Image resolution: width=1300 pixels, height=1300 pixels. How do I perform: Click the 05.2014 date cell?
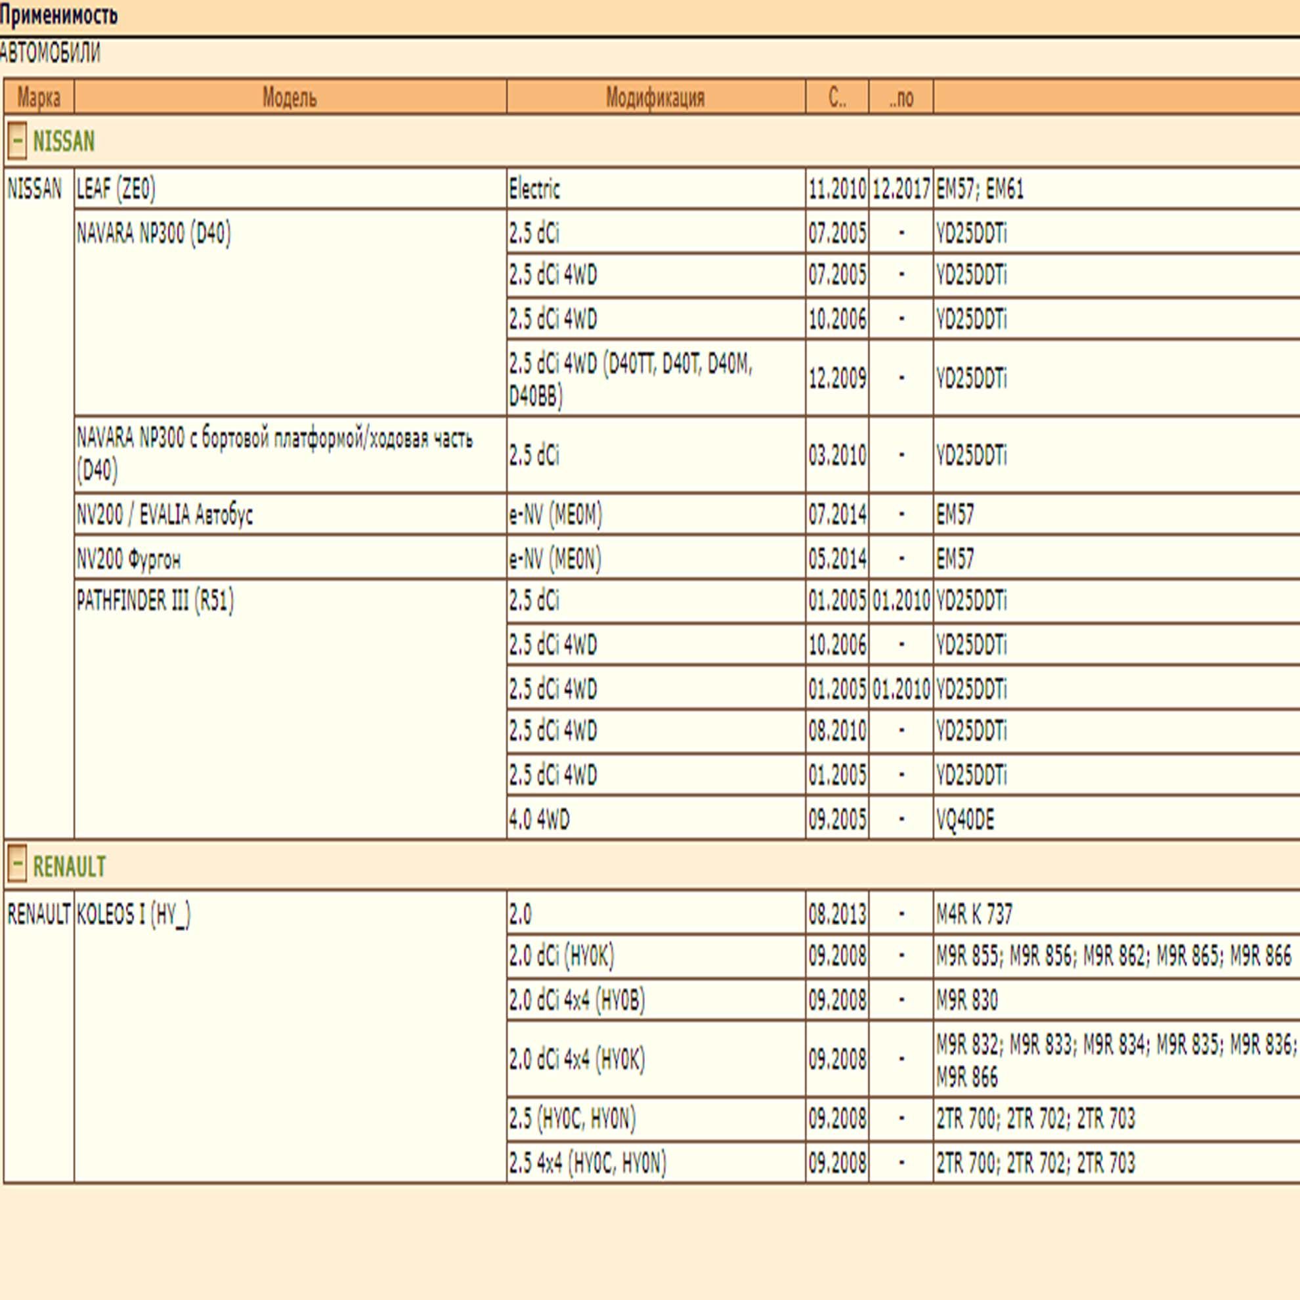point(837,558)
